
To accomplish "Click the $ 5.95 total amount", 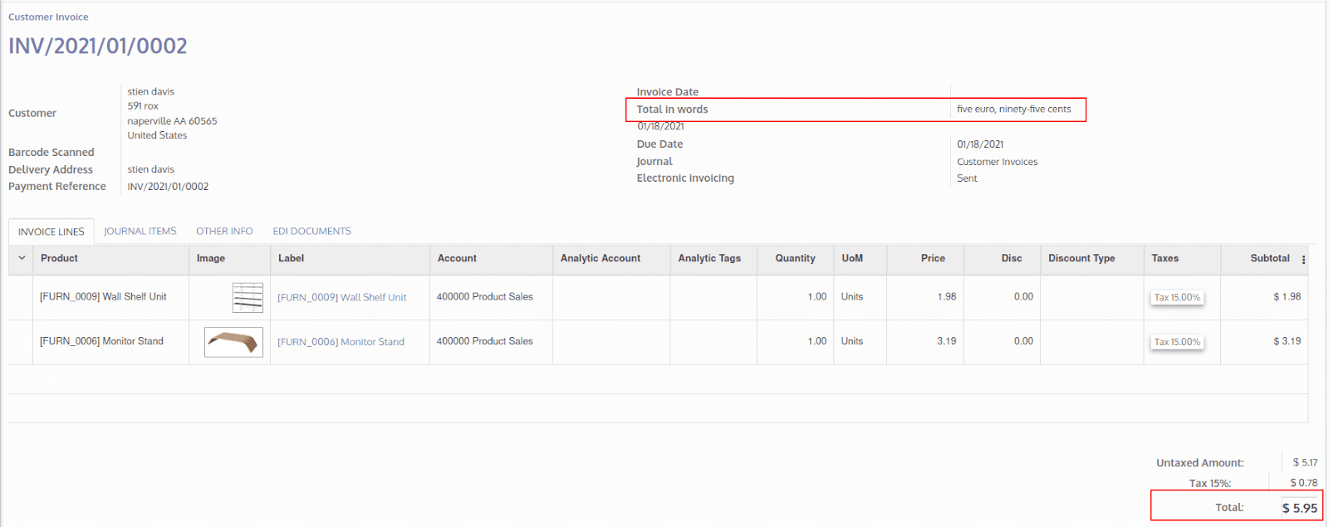I will pyautogui.click(x=1299, y=508).
